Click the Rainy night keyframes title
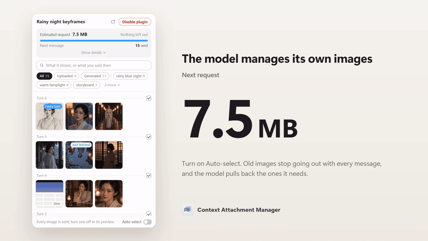 [61, 22]
